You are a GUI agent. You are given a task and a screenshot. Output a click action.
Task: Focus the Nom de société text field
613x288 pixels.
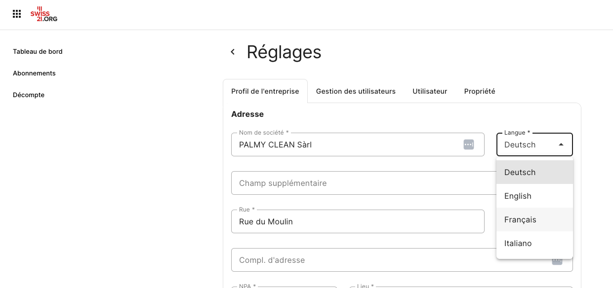[358, 144]
